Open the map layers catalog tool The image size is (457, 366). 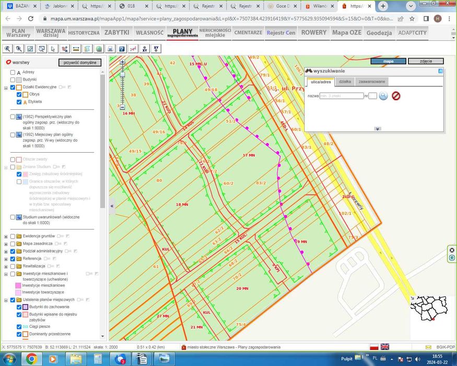tap(87, 49)
